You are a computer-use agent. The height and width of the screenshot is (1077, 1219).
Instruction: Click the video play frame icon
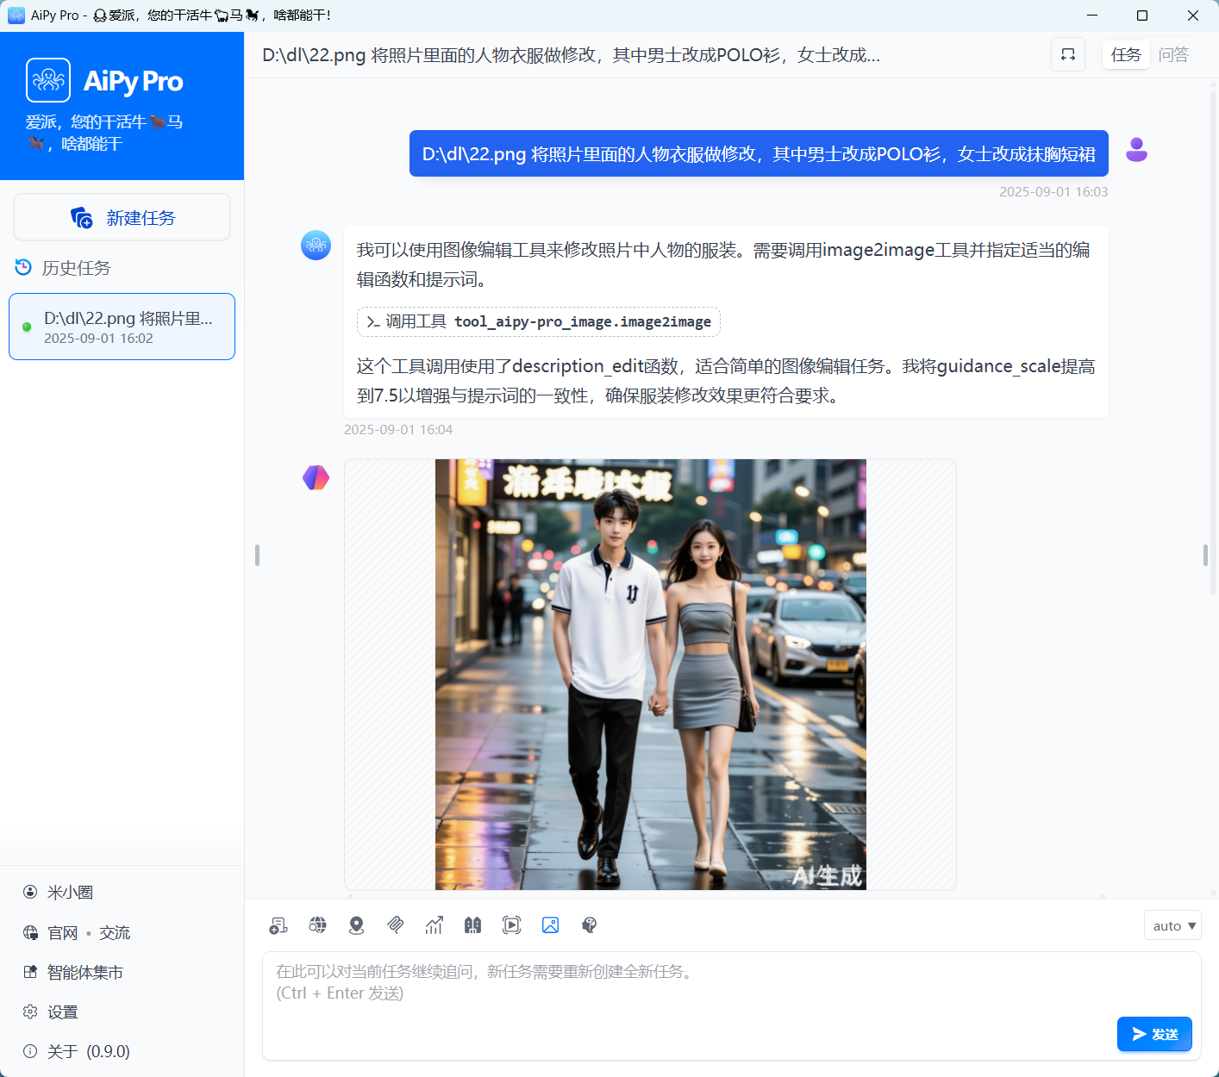point(511,925)
